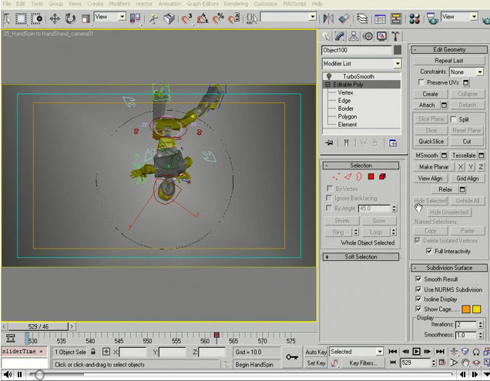Click the Rotate tool icon
Image resolution: width=490 pixels, height=381 pixels.
(71, 18)
